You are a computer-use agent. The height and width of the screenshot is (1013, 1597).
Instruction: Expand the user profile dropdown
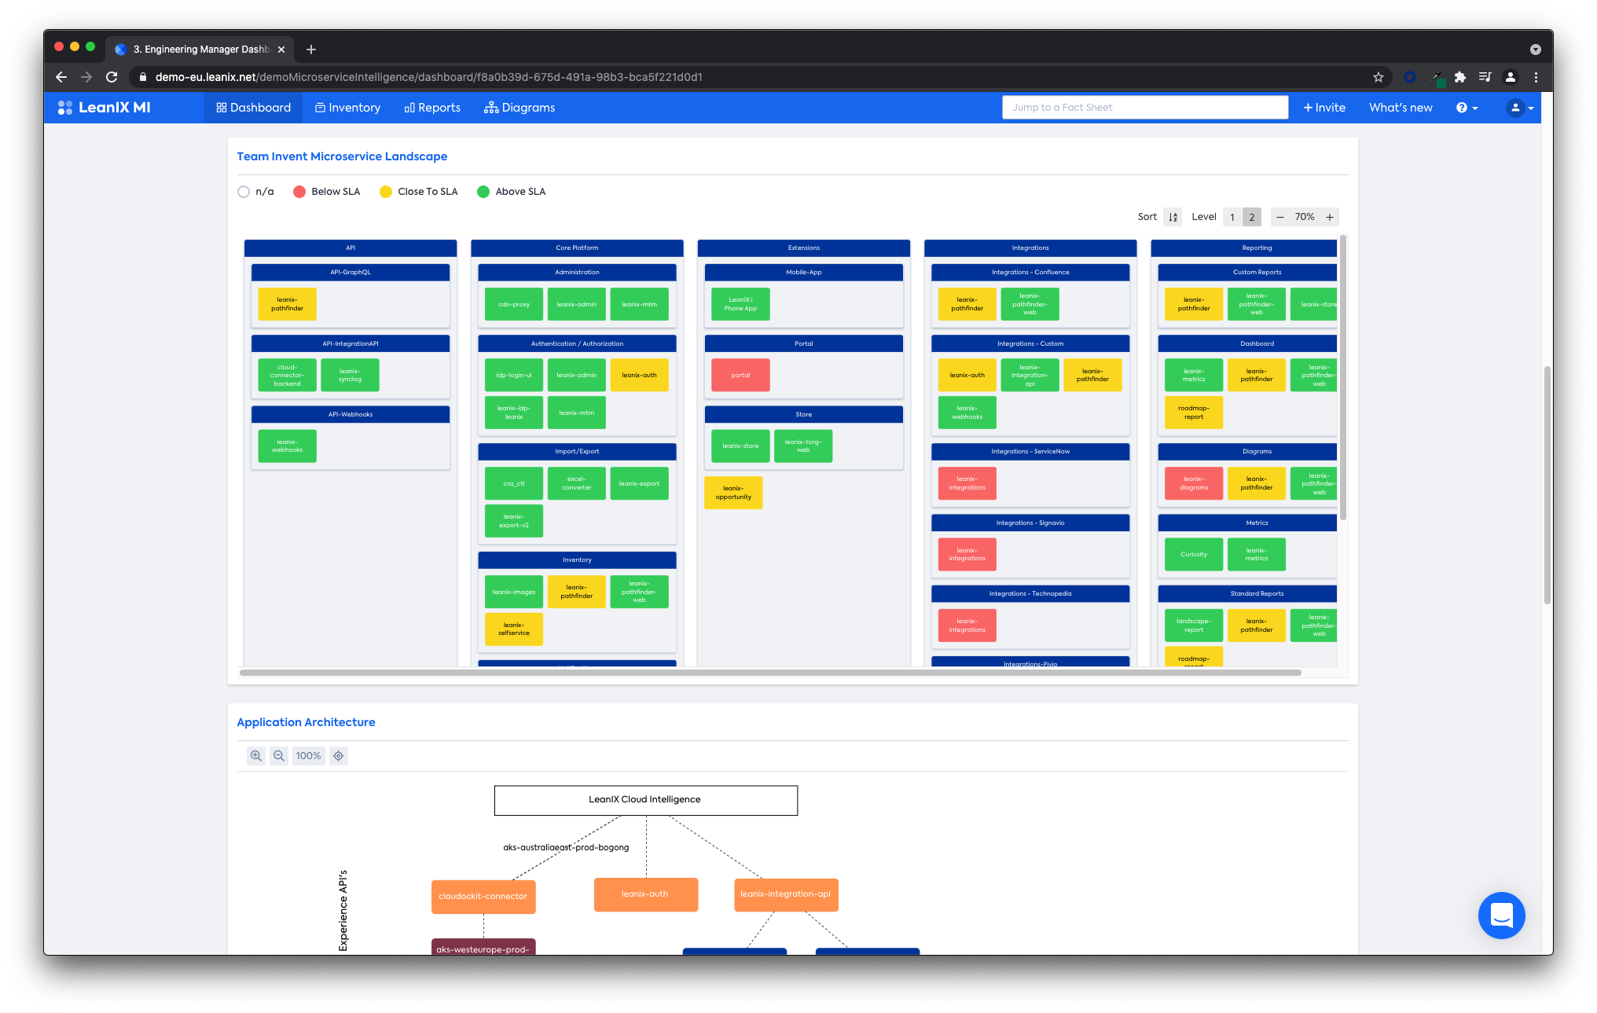1520,108
